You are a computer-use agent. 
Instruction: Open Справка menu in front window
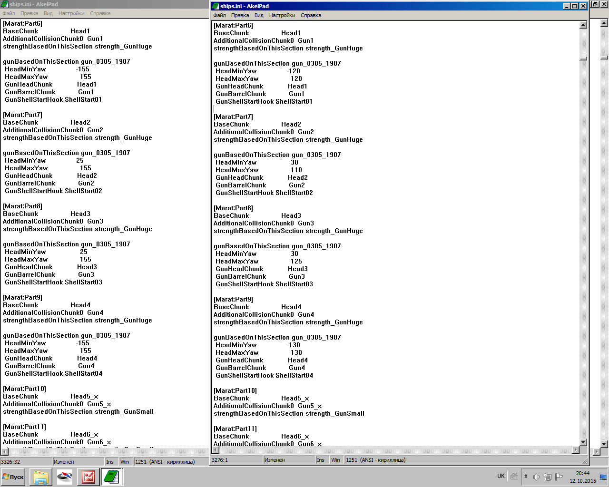pos(311,15)
